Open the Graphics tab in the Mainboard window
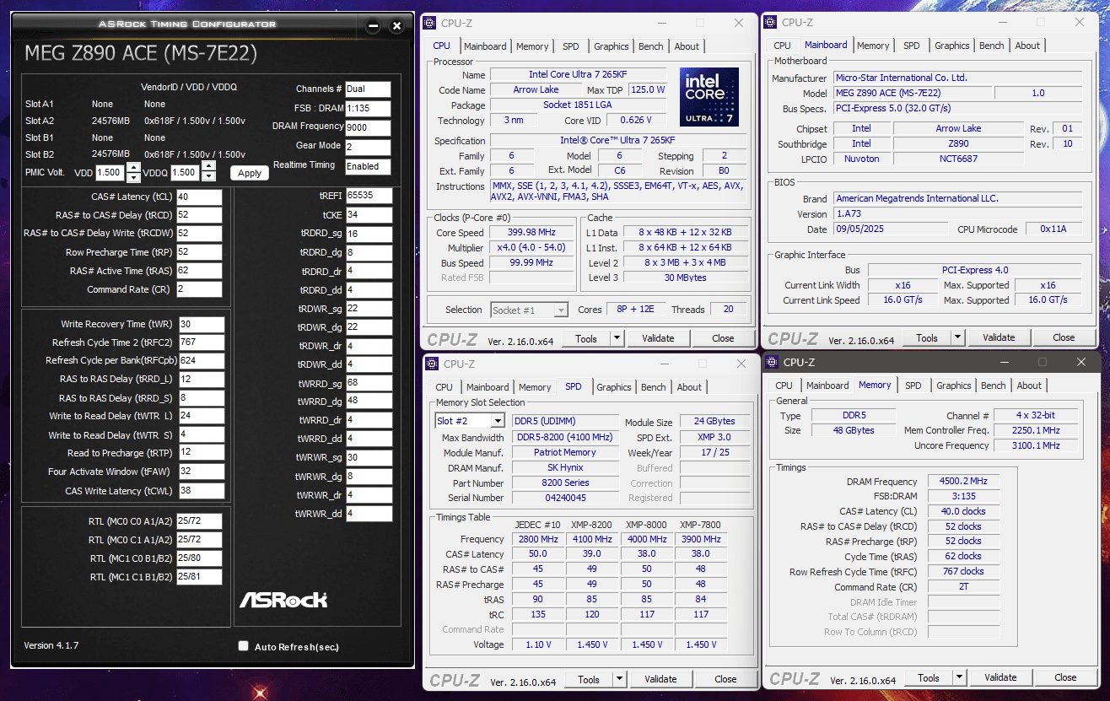The image size is (1110, 701). click(x=952, y=46)
